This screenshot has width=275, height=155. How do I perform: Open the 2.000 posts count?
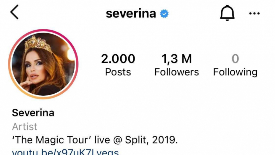[118, 65]
